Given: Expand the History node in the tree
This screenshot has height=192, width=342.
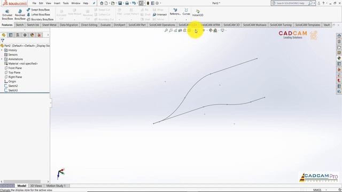Looking at the screenshot, I should tap(2, 50).
